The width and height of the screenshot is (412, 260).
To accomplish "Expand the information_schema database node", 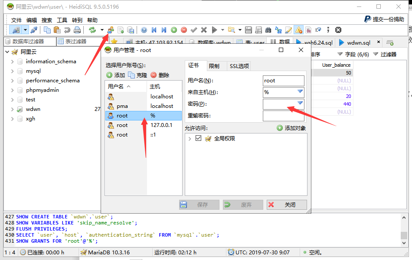I will tap(12, 62).
